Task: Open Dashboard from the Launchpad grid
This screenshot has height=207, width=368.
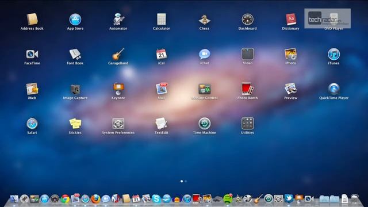Action: pyautogui.click(x=247, y=19)
